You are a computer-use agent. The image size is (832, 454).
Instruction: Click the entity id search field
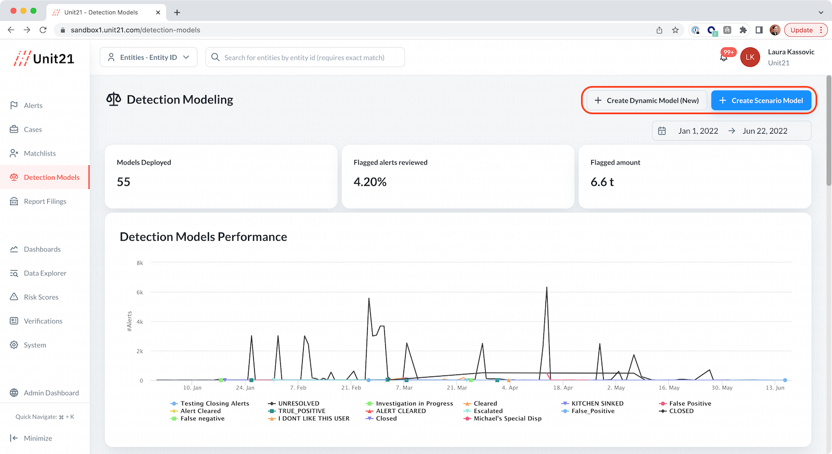305,57
